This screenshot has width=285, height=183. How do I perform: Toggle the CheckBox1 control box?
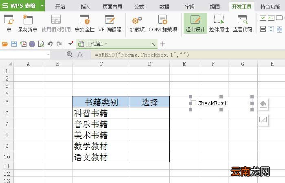pos(194,103)
